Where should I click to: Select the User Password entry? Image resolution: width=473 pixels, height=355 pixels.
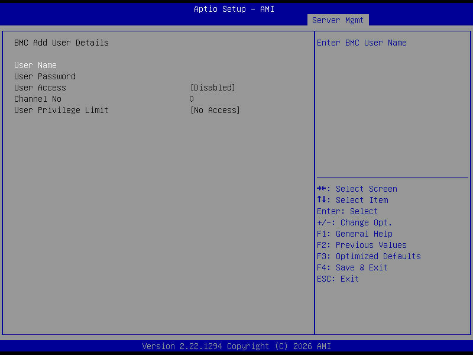[45, 76]
